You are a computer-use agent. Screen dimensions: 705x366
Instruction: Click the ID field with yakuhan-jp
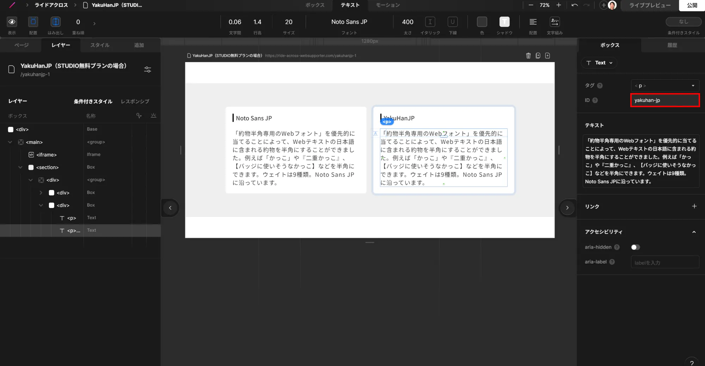665,100
